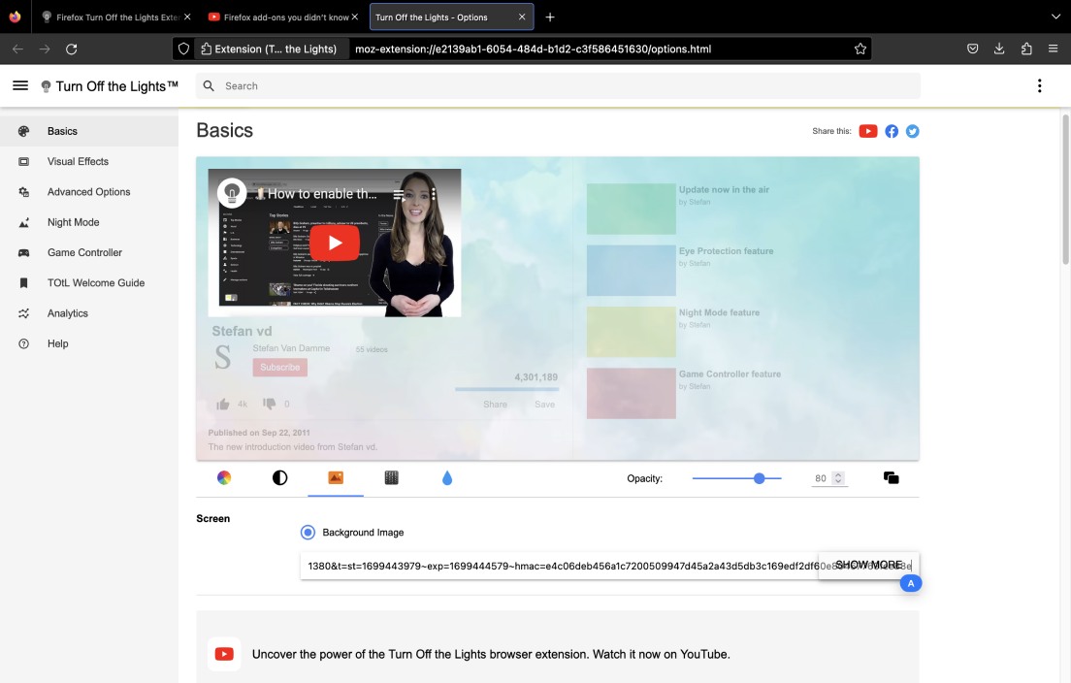The height and width of the screenshot is (683, 1071).
Task: Click the blue Eye Protection thumbnail
Action: [x=632, y=271]
